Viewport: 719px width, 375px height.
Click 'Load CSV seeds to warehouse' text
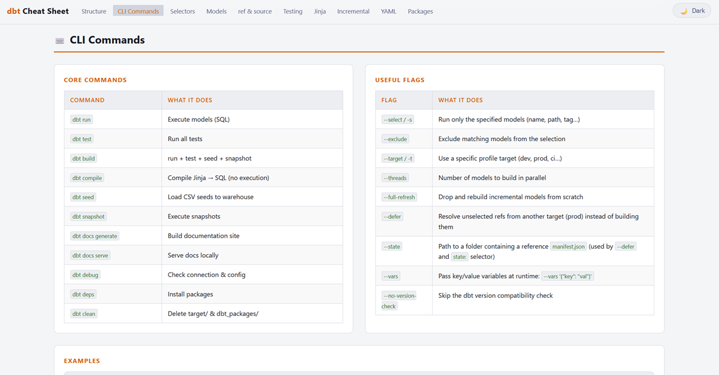pos(211,197)
